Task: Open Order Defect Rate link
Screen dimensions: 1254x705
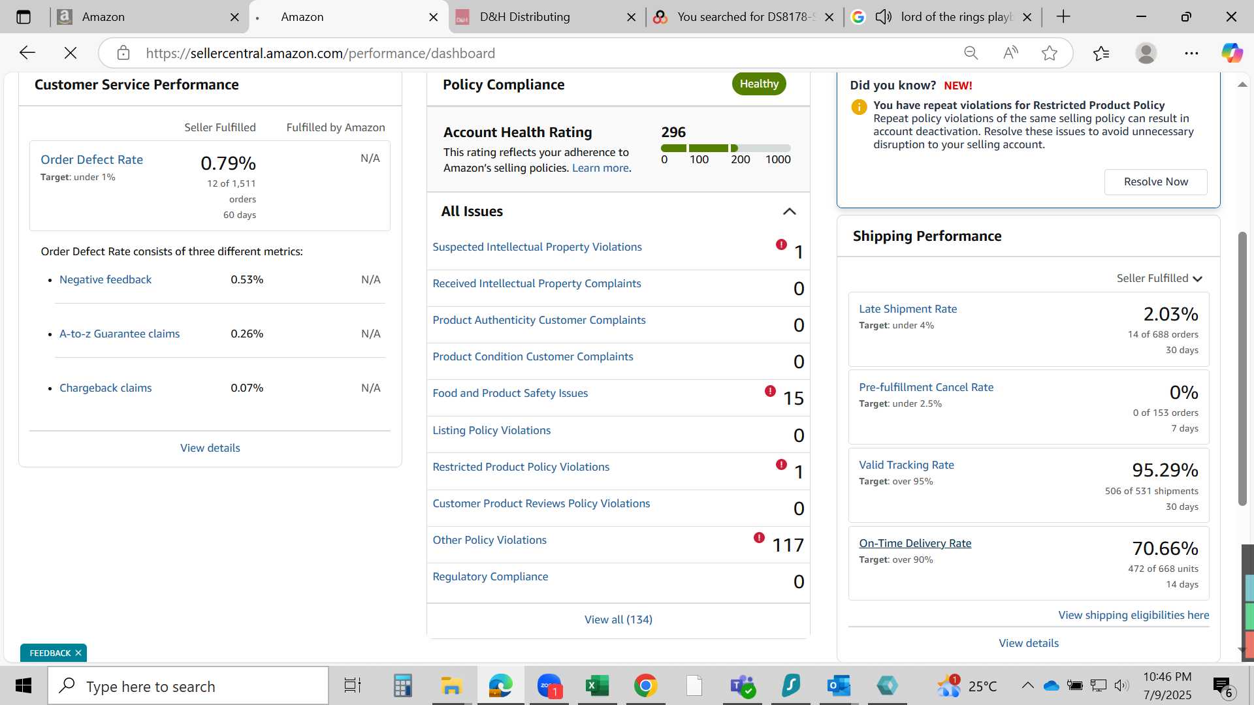Action: pos(91,160)
